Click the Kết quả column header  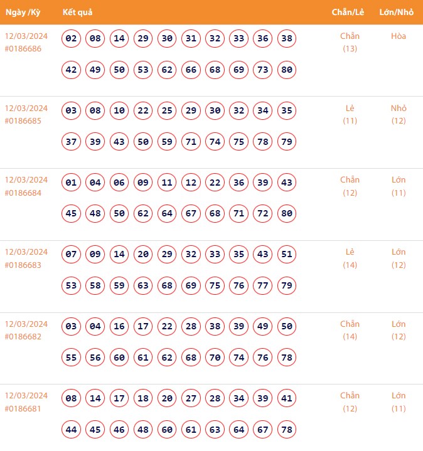coord(78,12)
